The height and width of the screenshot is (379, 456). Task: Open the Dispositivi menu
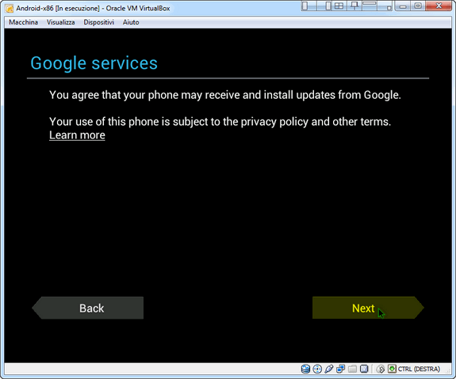click(x=99, y=22)
